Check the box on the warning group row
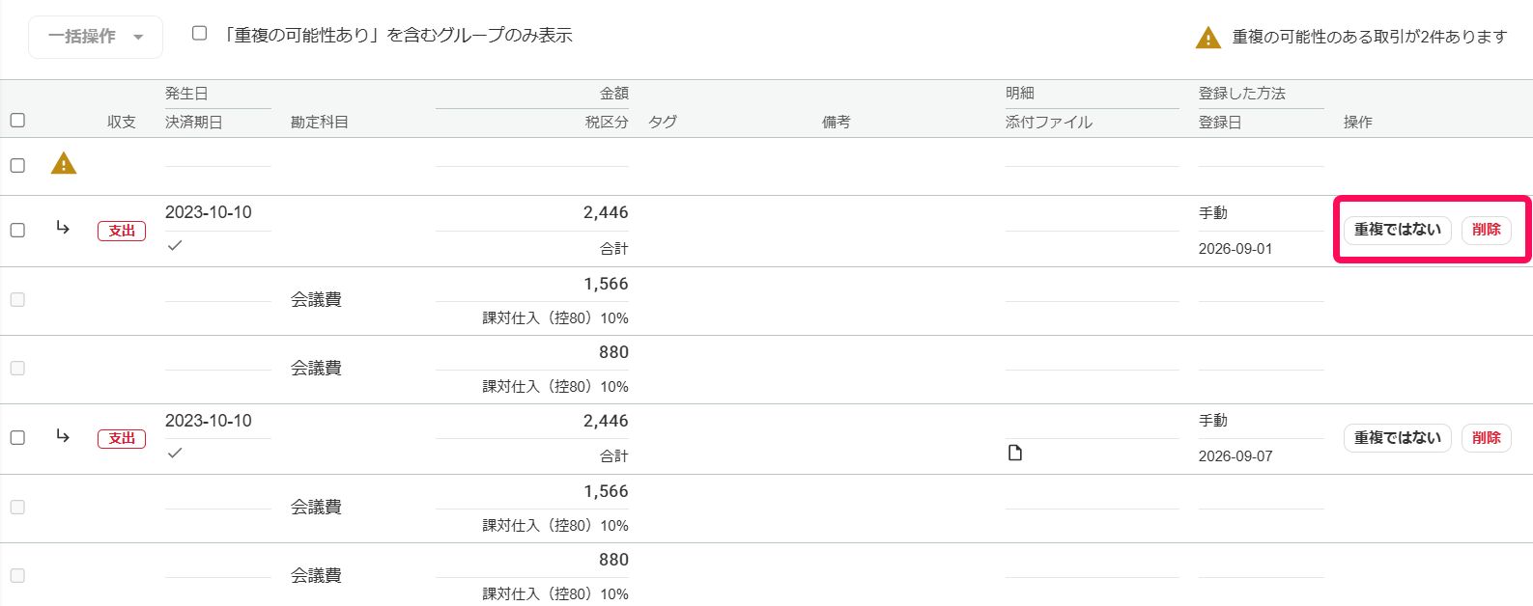 pyautogui.click(x=17, y=166)
